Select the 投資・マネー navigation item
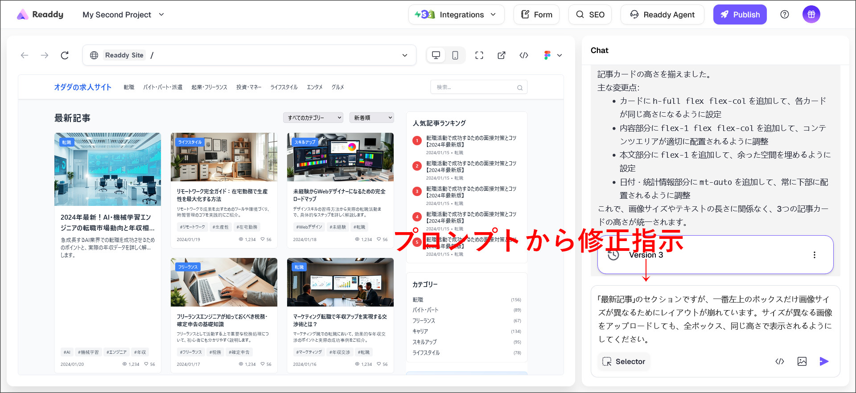Screen dimensions: 856x393 [249, 87]
